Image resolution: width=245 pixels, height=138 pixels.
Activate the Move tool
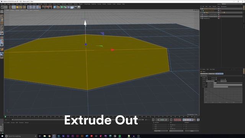pos(14,7)
